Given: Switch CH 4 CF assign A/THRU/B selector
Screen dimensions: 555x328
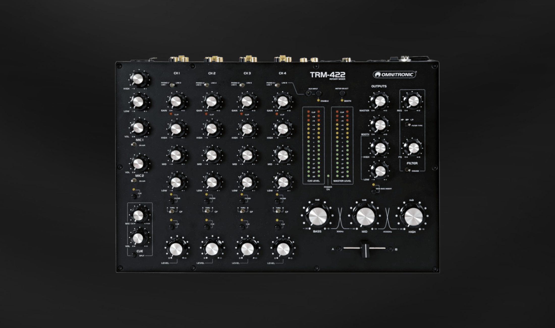Looking at the screenshot, I should point(278,211).
